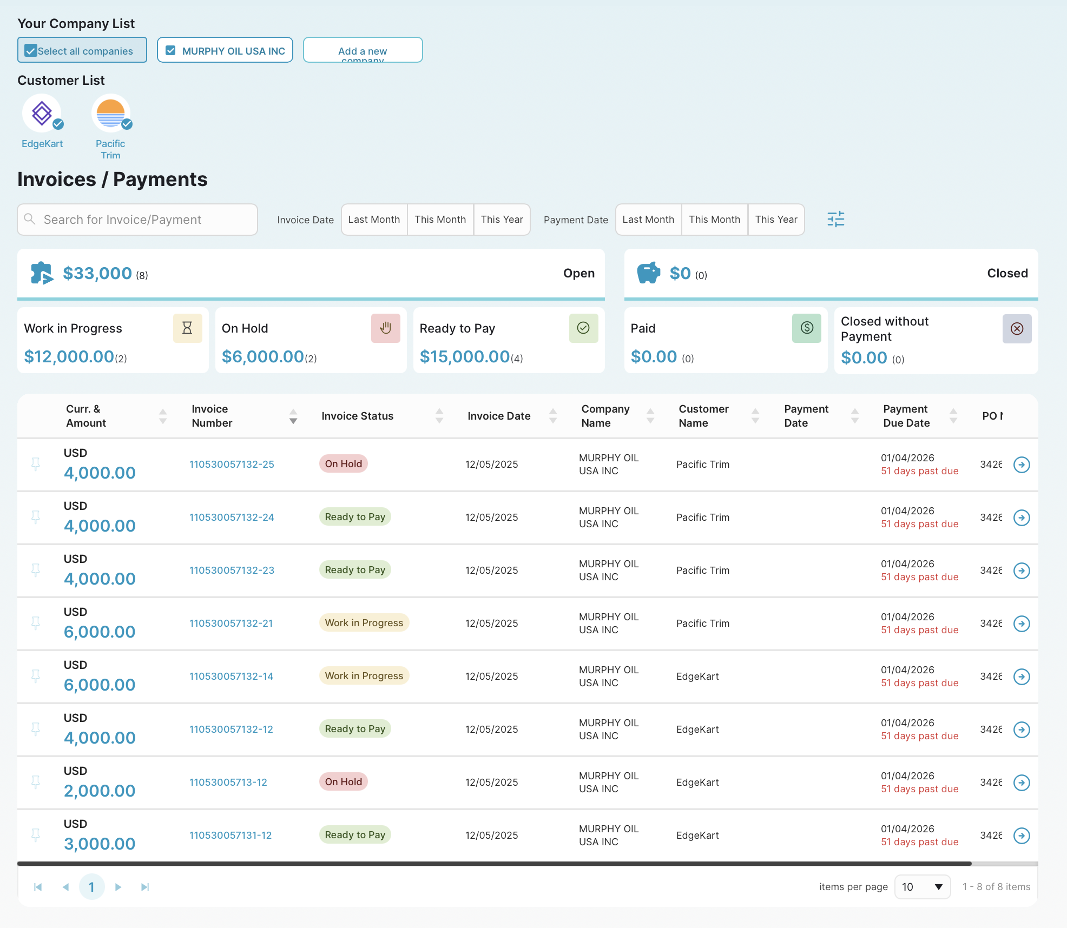Screen dimensions: 1067x928
Task: Toggle the Select all companies checkbox
Action: pyautogui.click(x=31, y=51)
